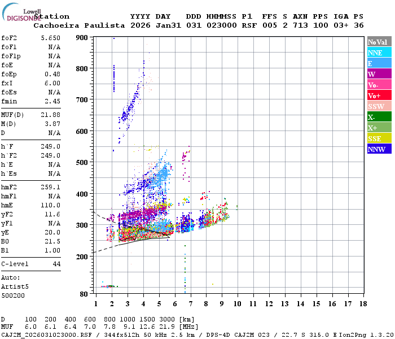The height and width of the screenshot is (339, 395).
Task: Click the 500 km height axis label
Action: [82, 163]
